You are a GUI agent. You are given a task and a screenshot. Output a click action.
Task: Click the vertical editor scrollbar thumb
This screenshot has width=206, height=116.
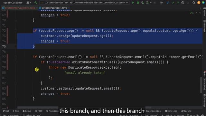[x=201, y=85]
